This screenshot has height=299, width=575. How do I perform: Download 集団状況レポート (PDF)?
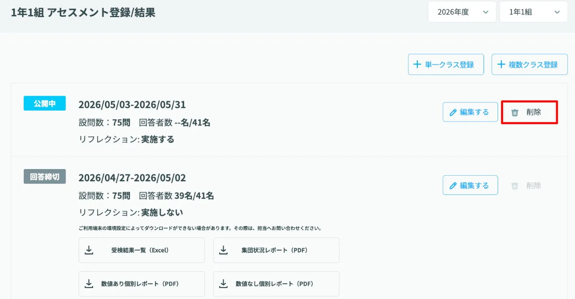[x=276, y=250]
